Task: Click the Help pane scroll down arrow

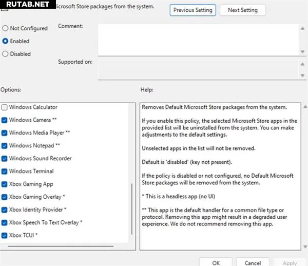Action: [305, 246]
